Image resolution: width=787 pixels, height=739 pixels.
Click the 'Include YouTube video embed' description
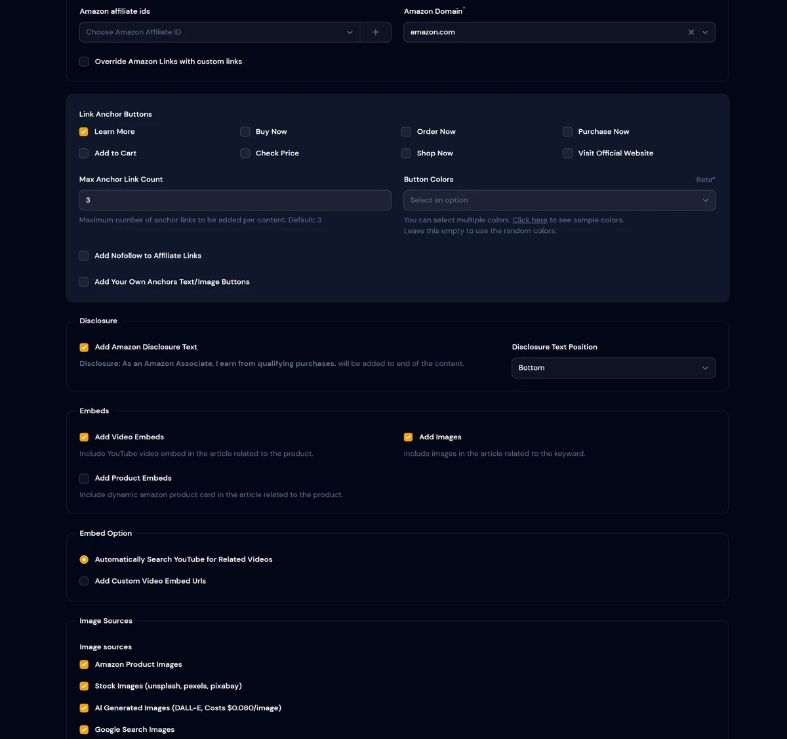click(x=196, y=454)
